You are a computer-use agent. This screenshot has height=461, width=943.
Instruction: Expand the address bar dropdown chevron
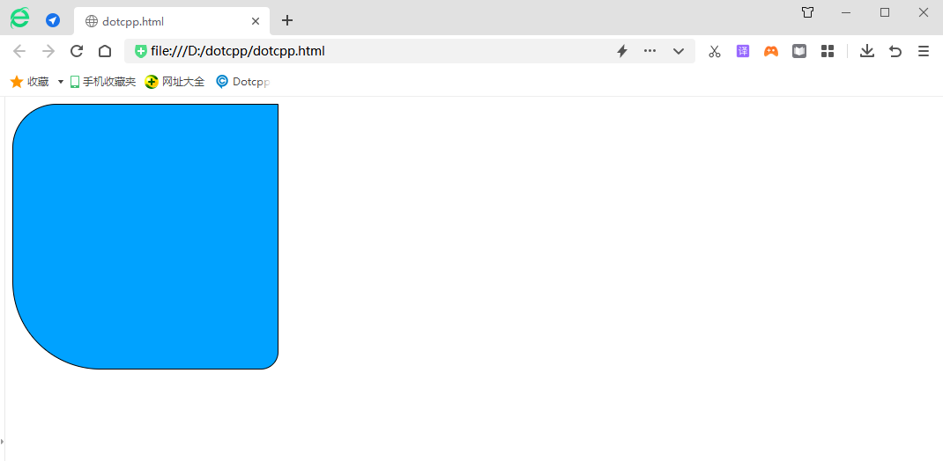click(x=679, y=51)
